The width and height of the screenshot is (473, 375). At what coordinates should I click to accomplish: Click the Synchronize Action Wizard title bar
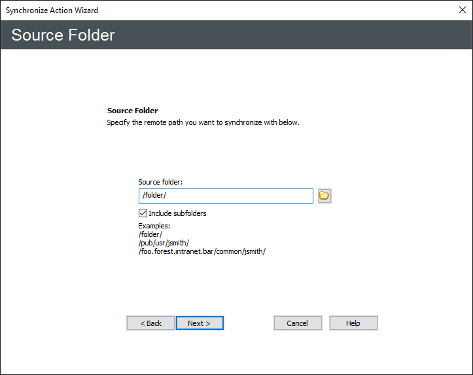tap(196, 10)
